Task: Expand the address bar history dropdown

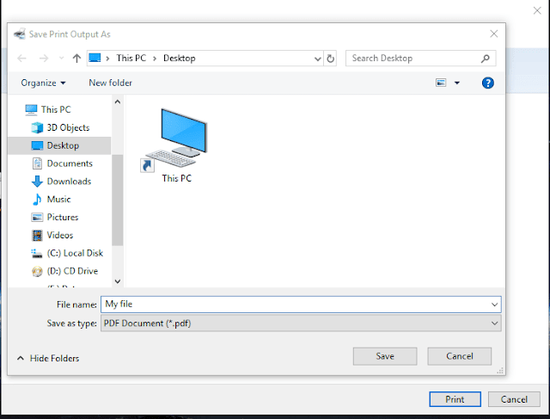Action: (317, 59)
